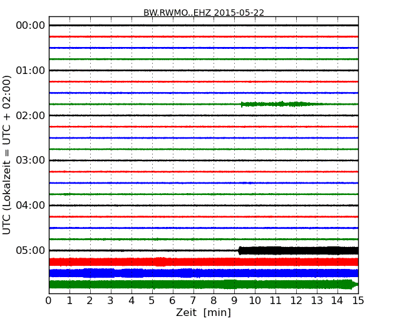
Task: Click the plot title BW.RWMO..EHZ 2015-05-22
Action: pyautogui.click(x=203, y=13)
